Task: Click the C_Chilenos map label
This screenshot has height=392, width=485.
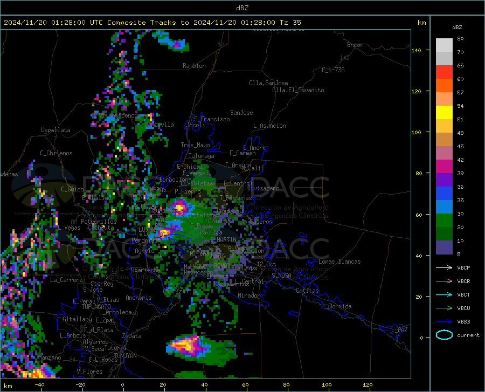Action: tap(56, 153)
